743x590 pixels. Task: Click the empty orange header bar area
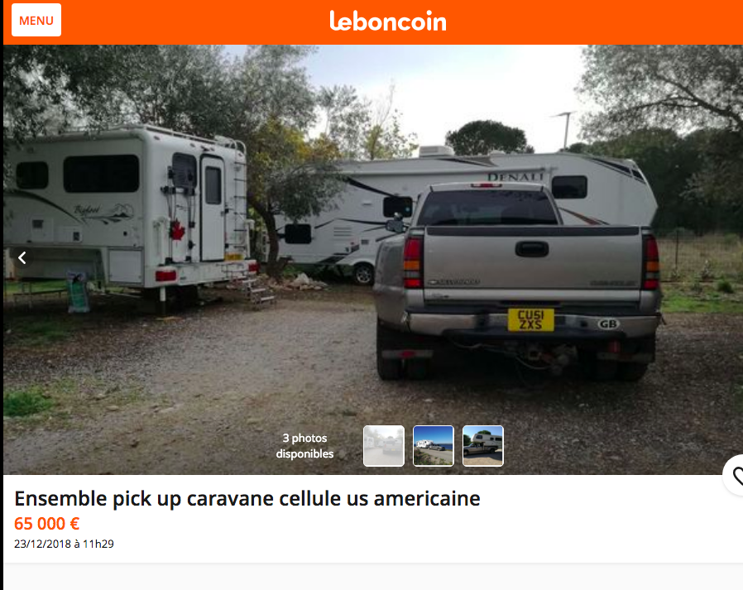[592, 22]
